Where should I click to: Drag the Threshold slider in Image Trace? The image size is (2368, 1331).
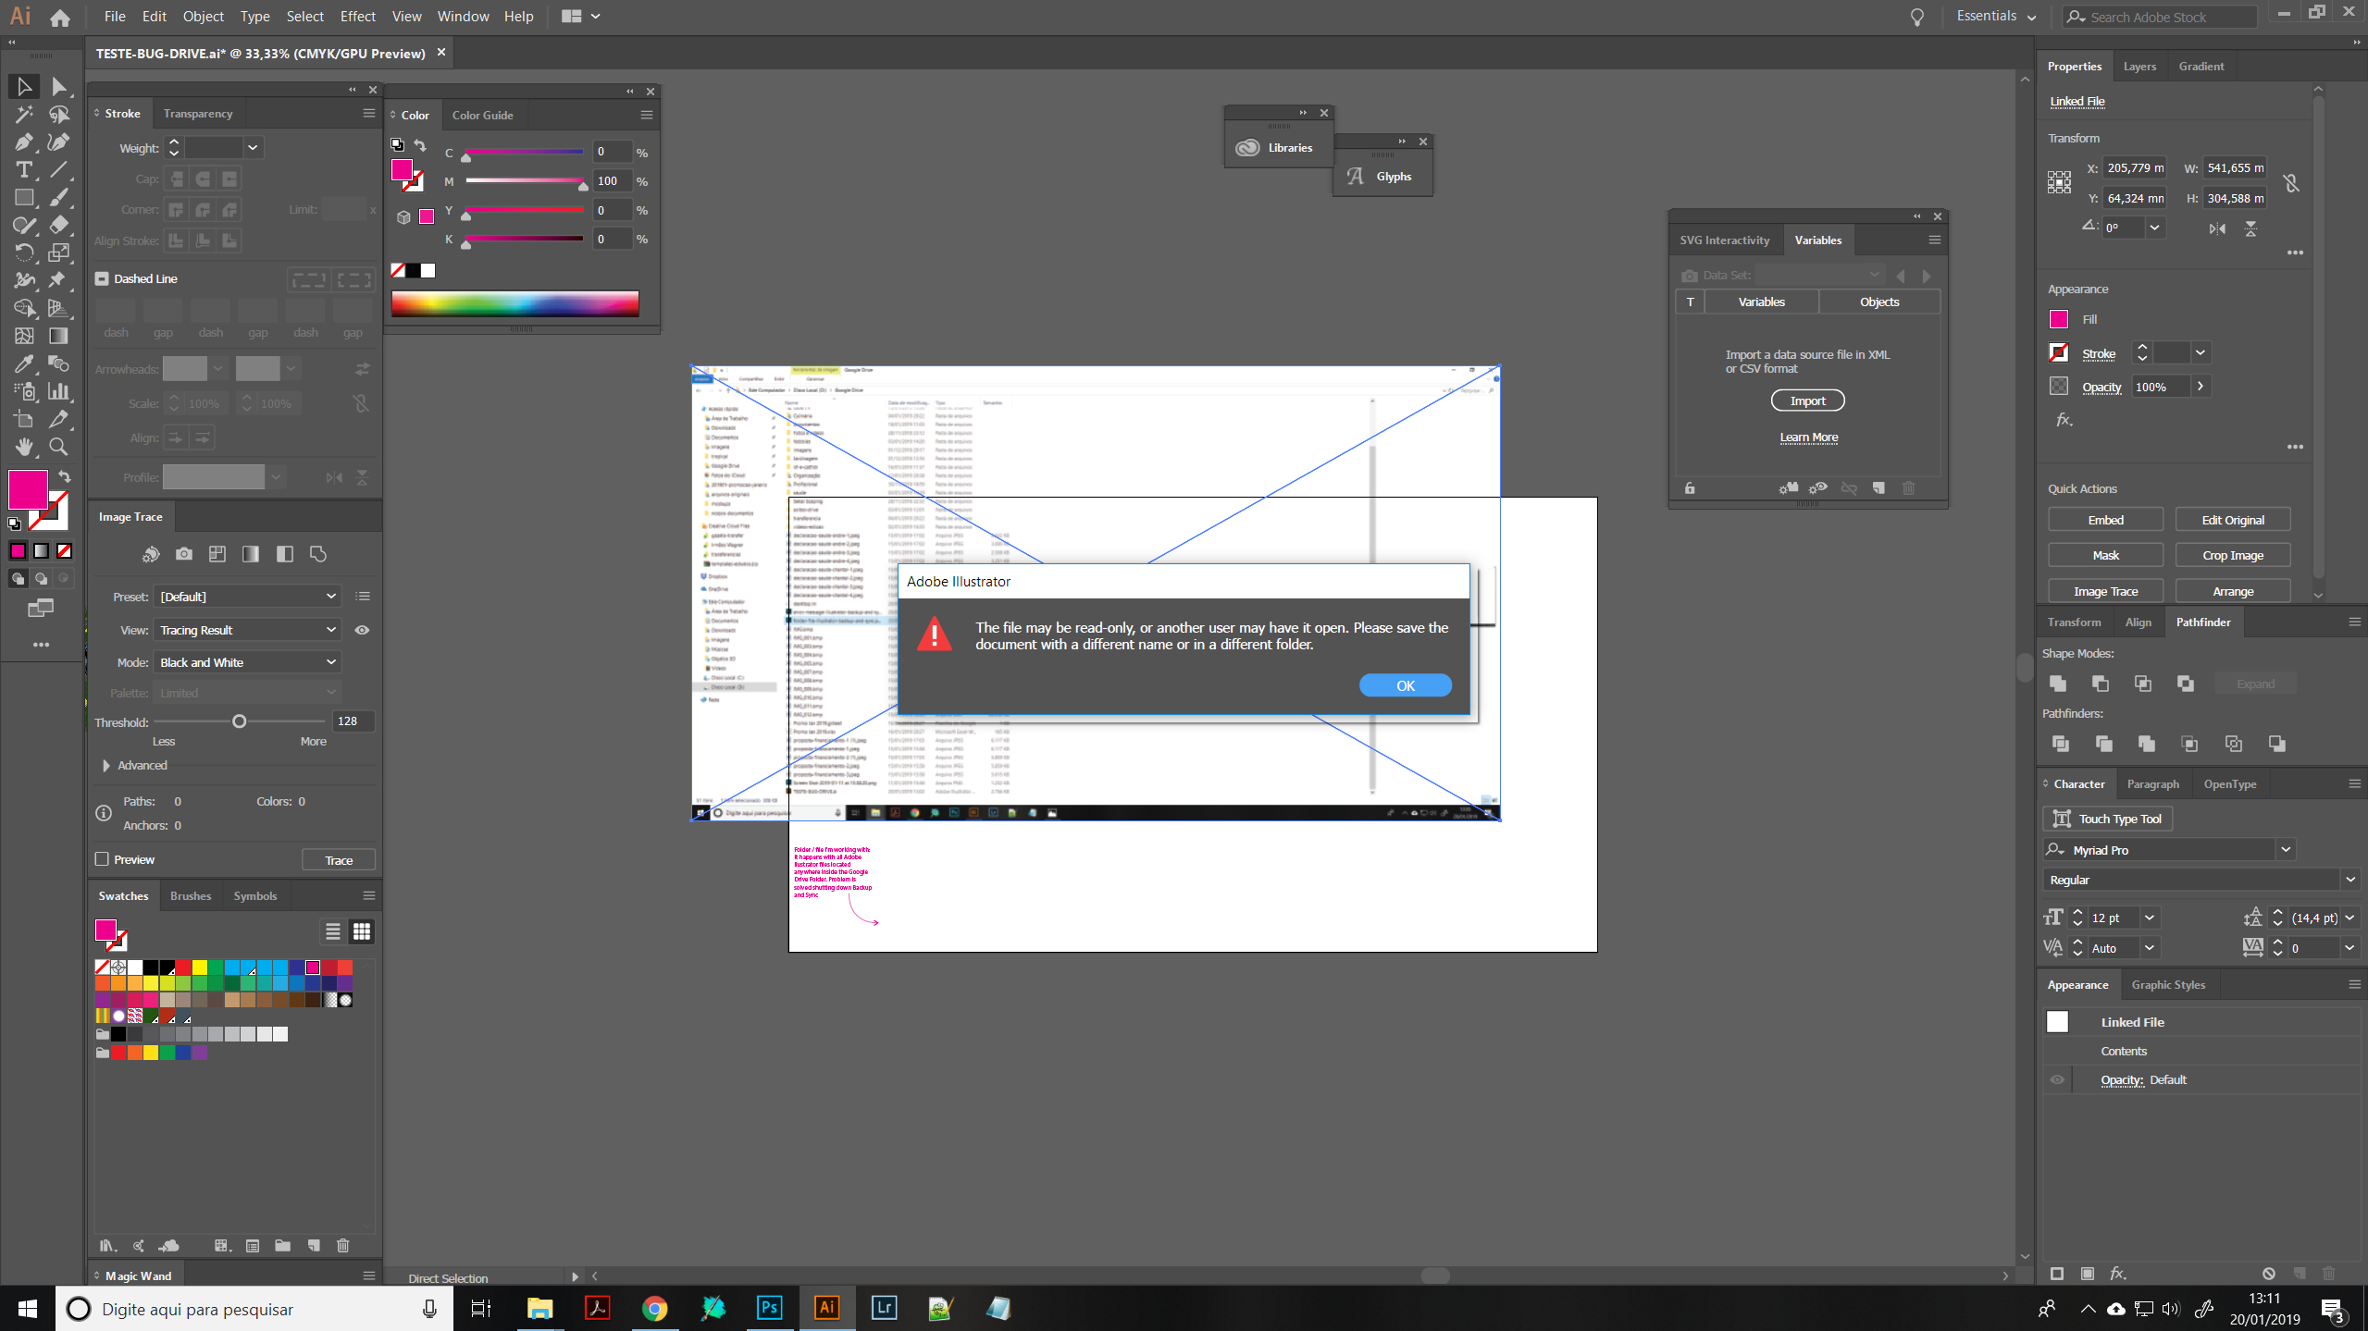click(239, 720)
